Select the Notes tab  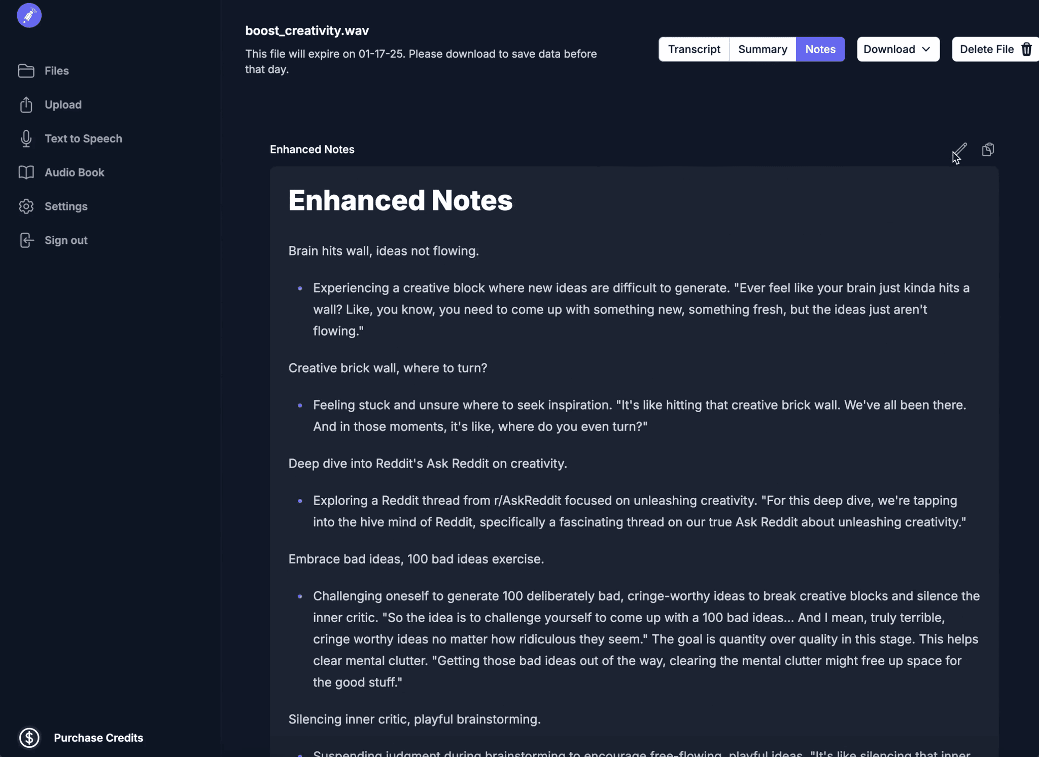click(820, 49)
